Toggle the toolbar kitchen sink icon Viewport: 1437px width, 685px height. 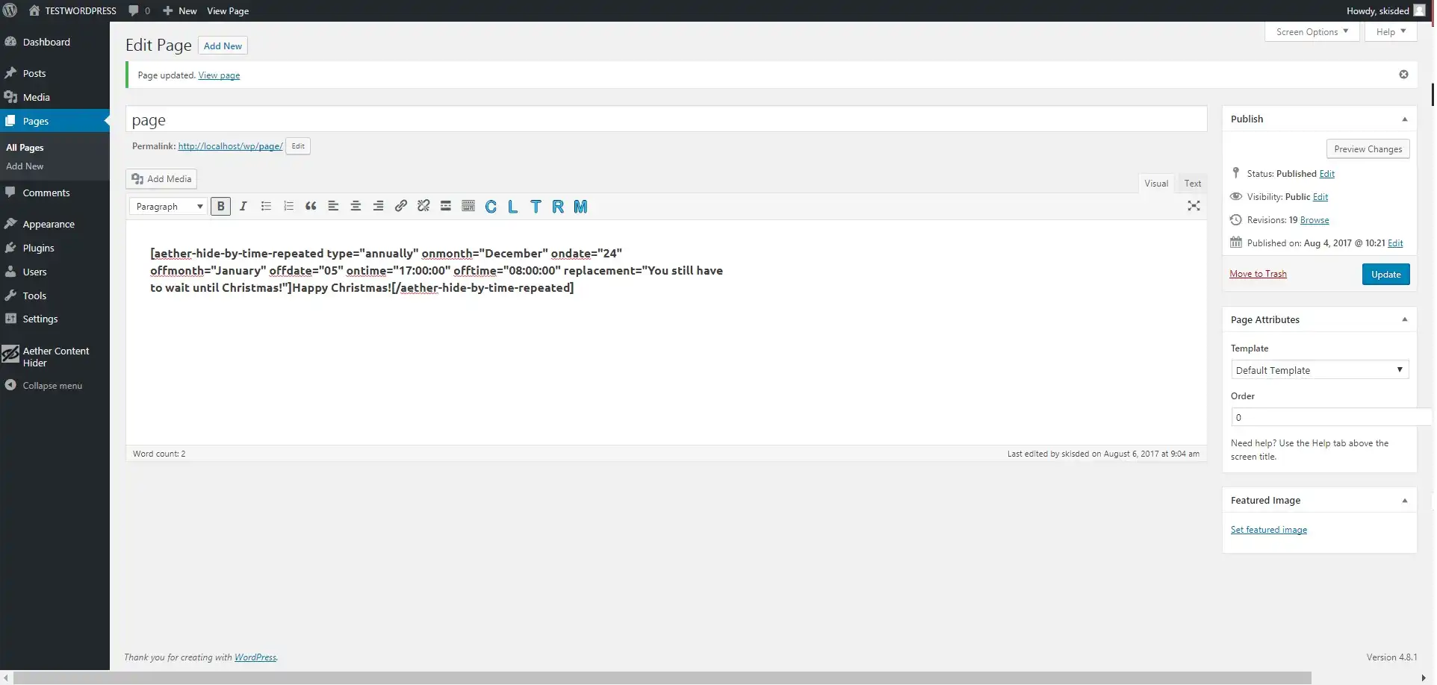coord(468,207)
